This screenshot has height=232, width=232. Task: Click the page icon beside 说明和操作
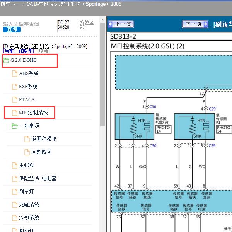click(27, 139)
